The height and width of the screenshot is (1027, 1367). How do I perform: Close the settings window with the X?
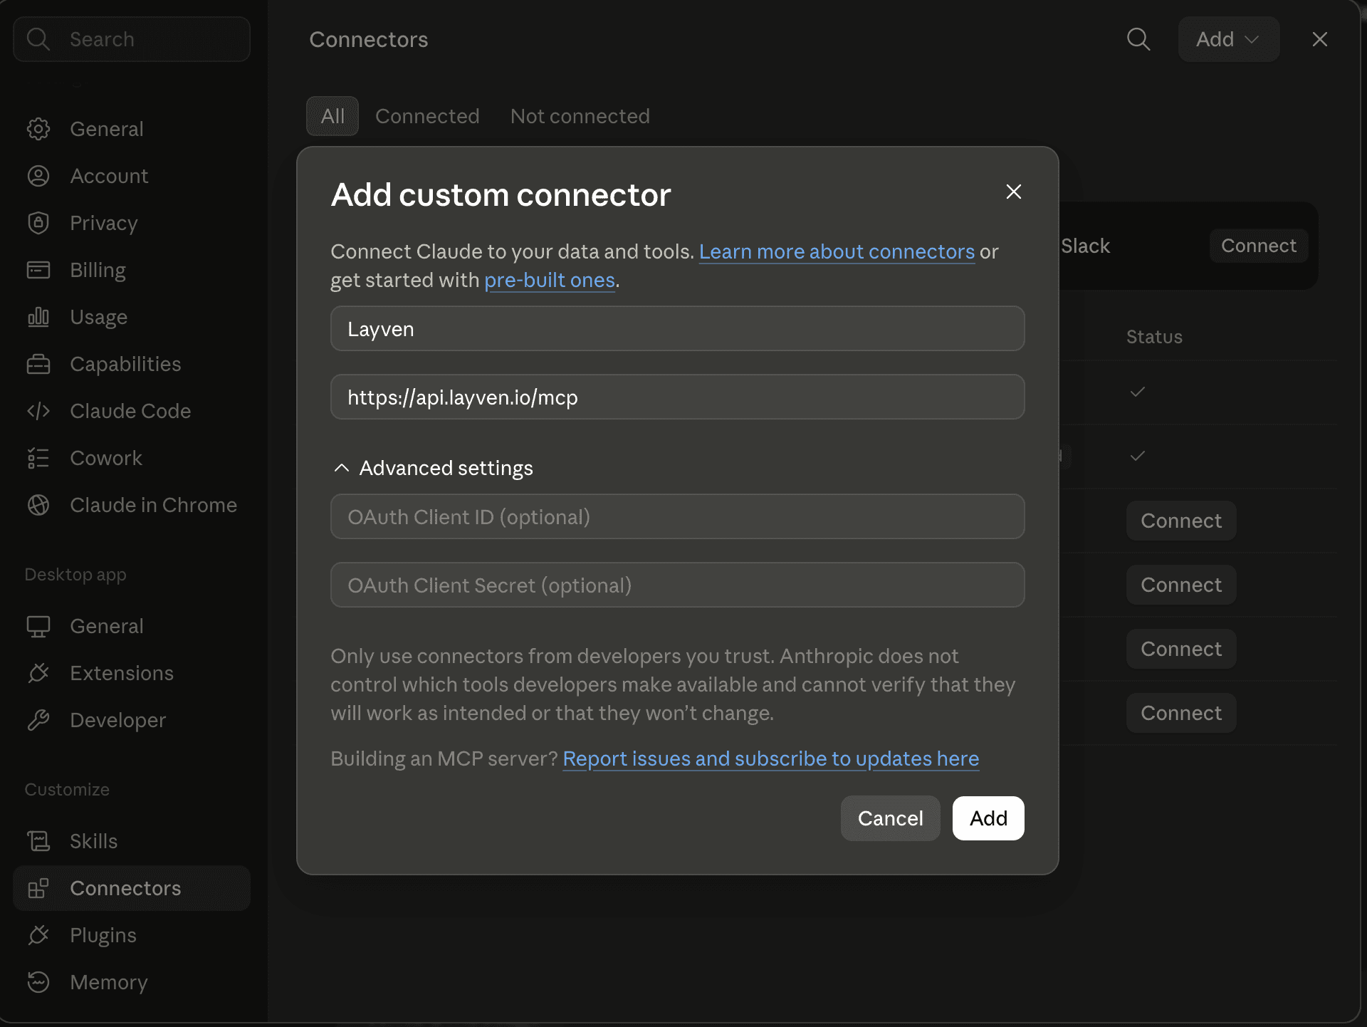click(1320, 39)
